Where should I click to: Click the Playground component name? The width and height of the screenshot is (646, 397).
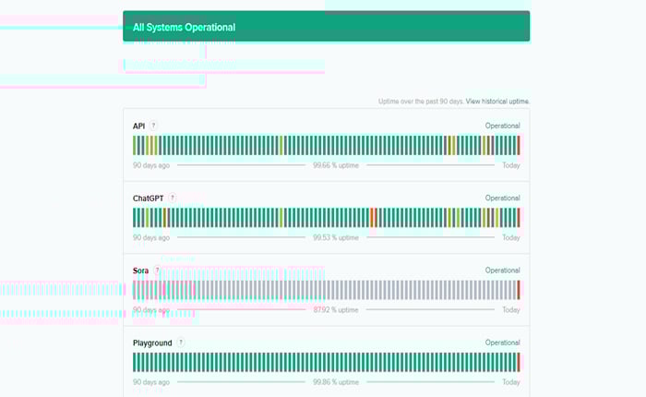tap(152, 343)
